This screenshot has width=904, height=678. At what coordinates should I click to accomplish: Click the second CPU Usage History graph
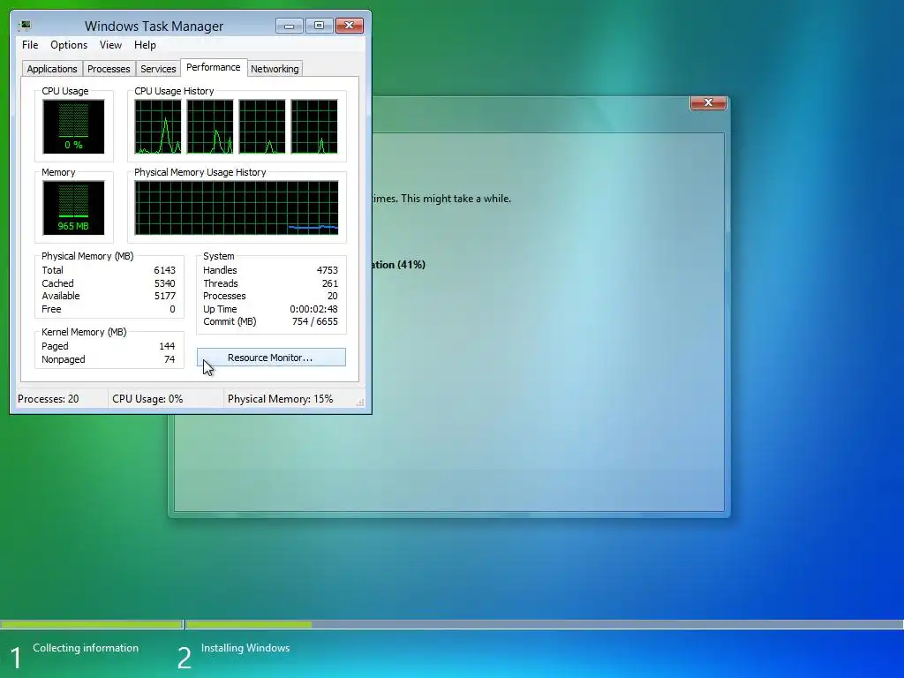pyautogui.click(x=210, y=127)
